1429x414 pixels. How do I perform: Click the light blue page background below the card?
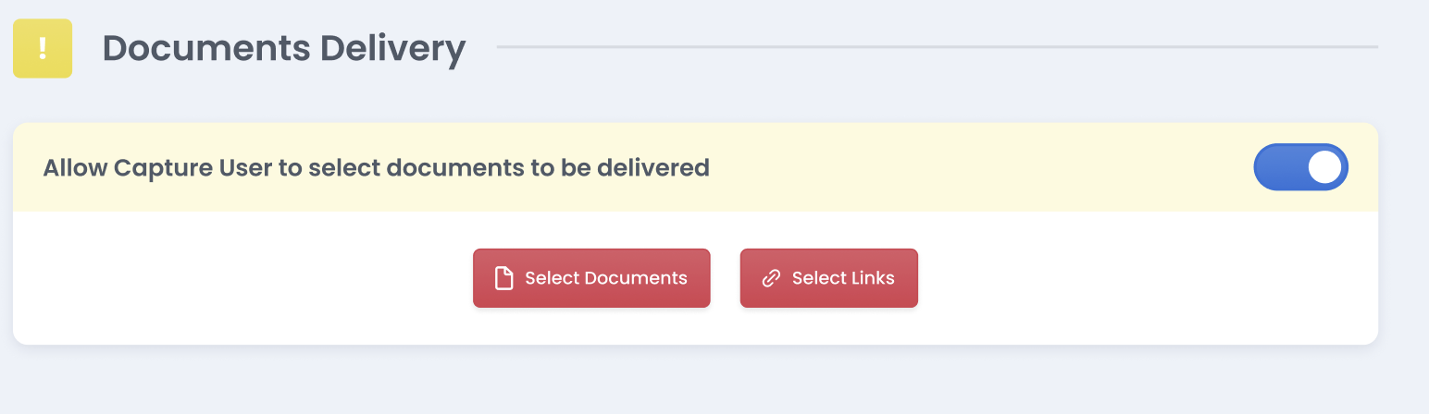pyautogui.click(x=695, y=381)
